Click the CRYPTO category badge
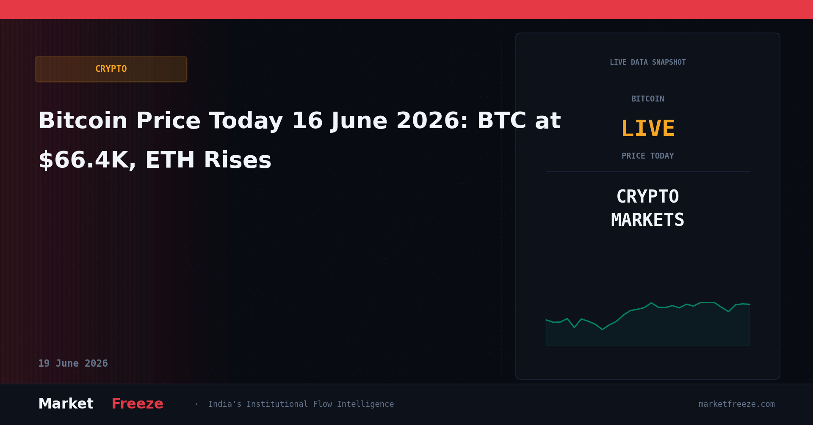This screenshot has width=813, height=425. (111, 69)
